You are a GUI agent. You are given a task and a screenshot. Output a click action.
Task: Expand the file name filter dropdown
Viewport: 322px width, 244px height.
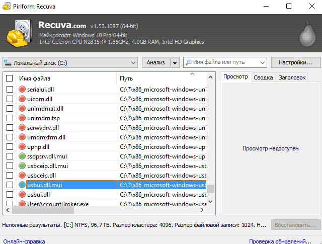point(262,62)
